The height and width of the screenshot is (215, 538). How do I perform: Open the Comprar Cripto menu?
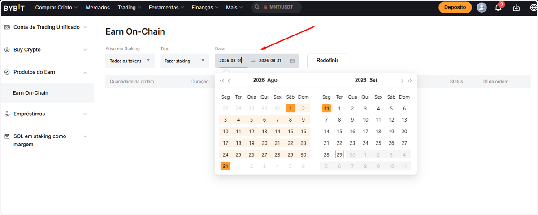pyautogui.click(x=56, y=8)
